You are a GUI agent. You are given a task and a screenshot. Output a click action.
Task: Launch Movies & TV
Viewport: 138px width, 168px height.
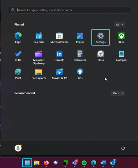click(x=59, y=74)
